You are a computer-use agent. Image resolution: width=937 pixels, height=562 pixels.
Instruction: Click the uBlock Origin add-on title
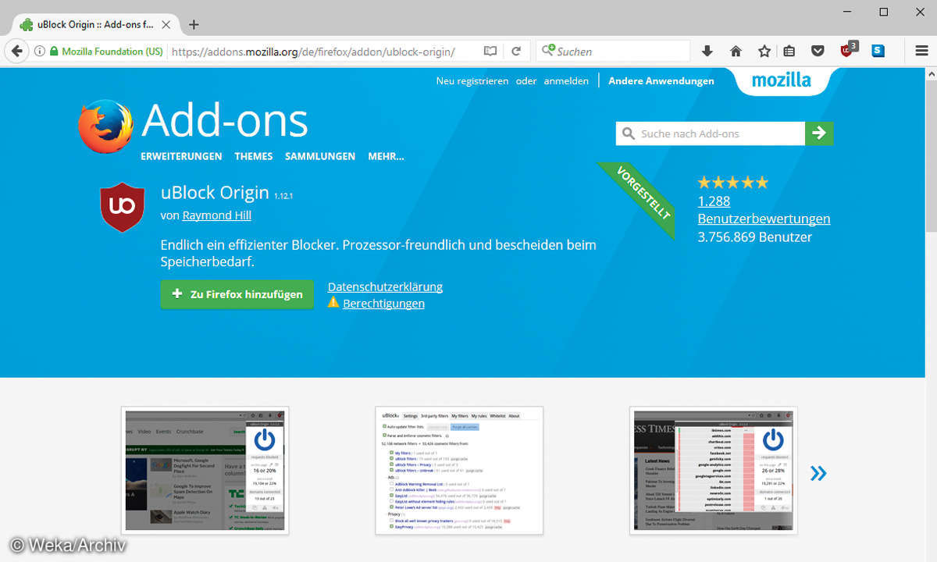pos(215,192)
